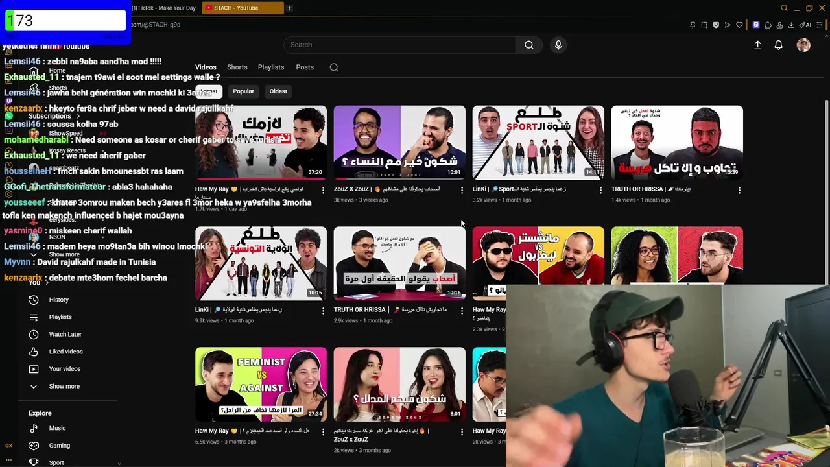The image size is (830, 467).
Task: Switch to TikTok - Make Your Day browser tab
Action: point(163,8)
